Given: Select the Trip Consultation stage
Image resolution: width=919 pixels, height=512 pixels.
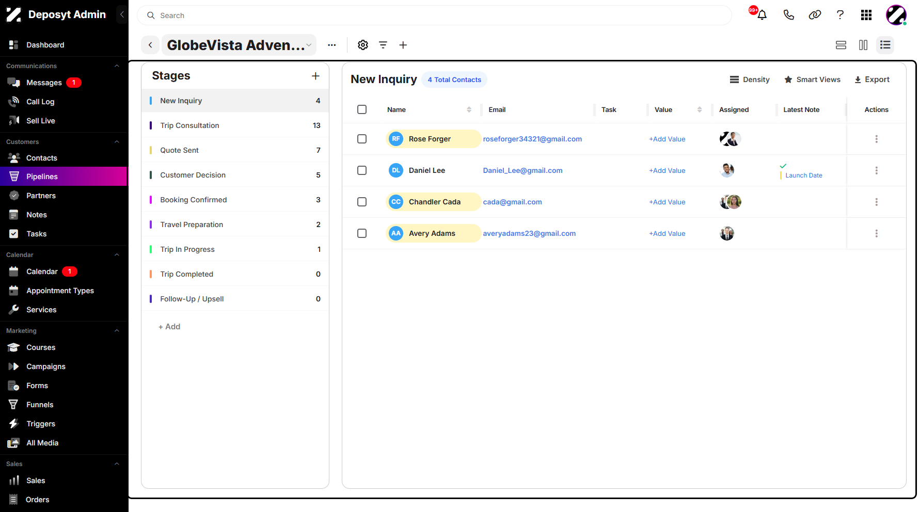Looking at the screenshot, I should pyautogui.click(x=235, y=125).
